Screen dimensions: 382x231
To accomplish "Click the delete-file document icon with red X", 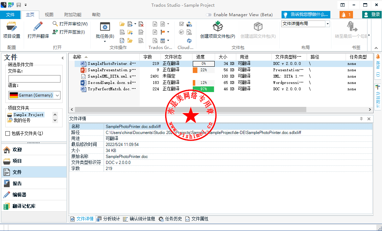I will coord(141,24).
